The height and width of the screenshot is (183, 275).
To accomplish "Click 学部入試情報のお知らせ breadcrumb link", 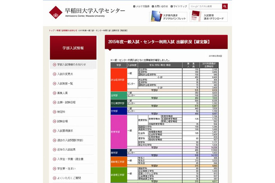I will pyautogui.click(x=67, y=31).
